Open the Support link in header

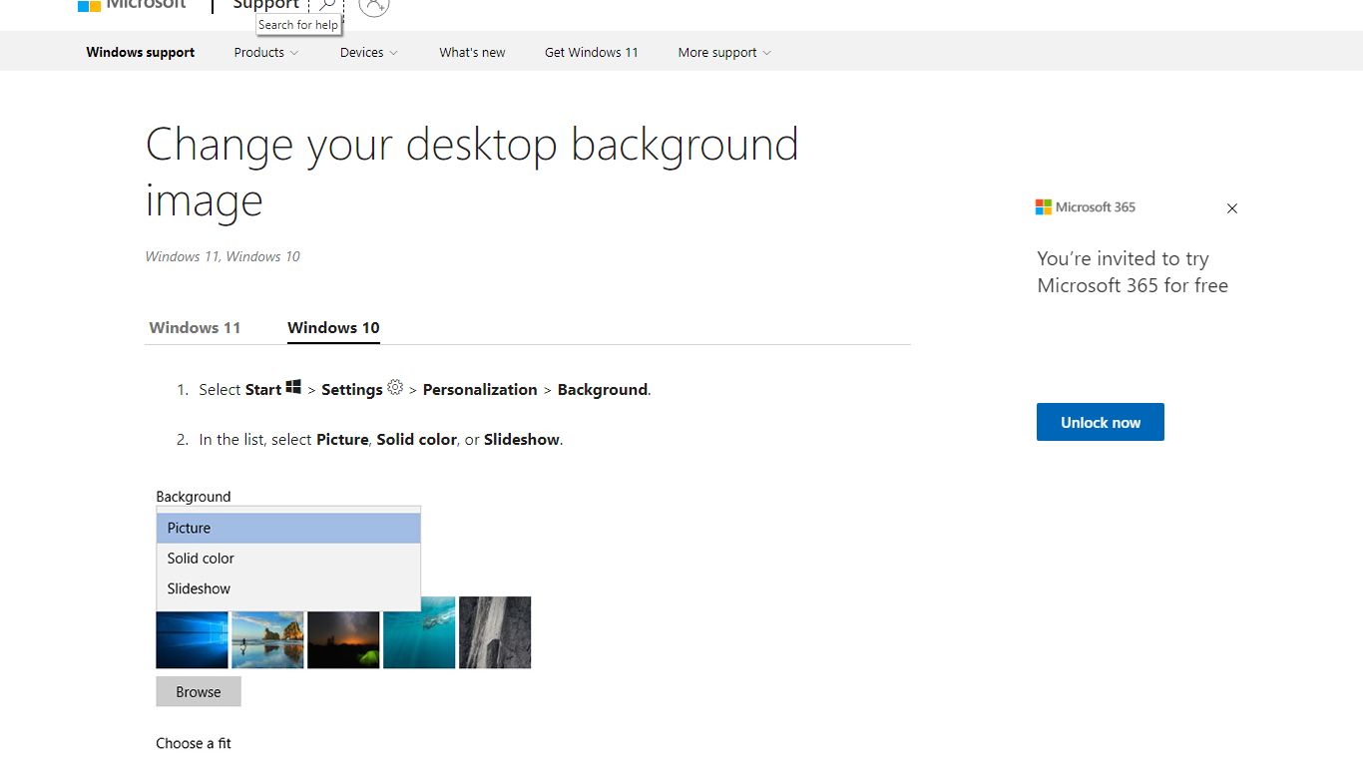coord(265,5)
